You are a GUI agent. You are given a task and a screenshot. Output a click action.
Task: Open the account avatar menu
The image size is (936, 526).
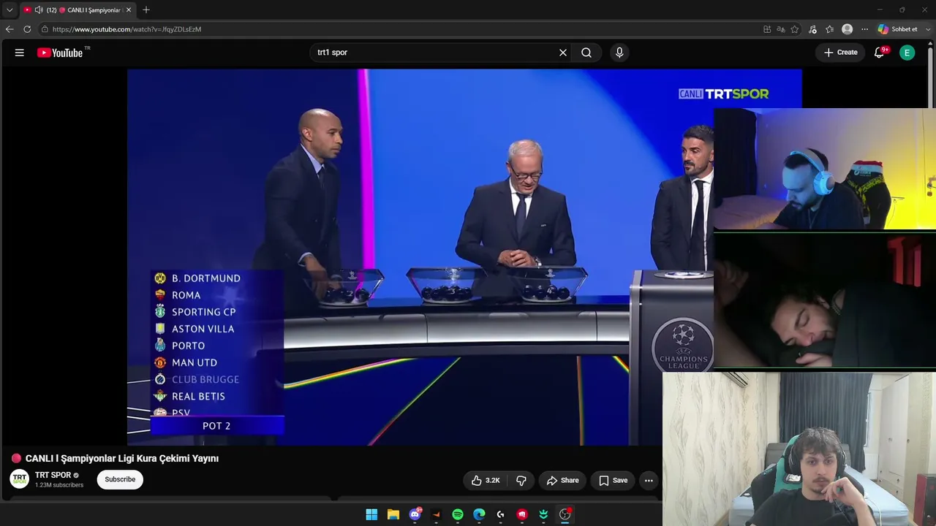[907, 53]
